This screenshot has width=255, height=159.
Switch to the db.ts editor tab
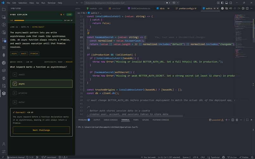click(x=162, y=9)
